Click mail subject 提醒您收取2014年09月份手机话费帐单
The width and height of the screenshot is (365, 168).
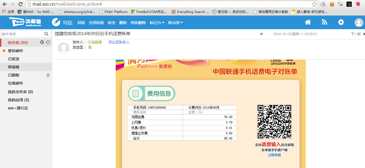pos(93,33)
